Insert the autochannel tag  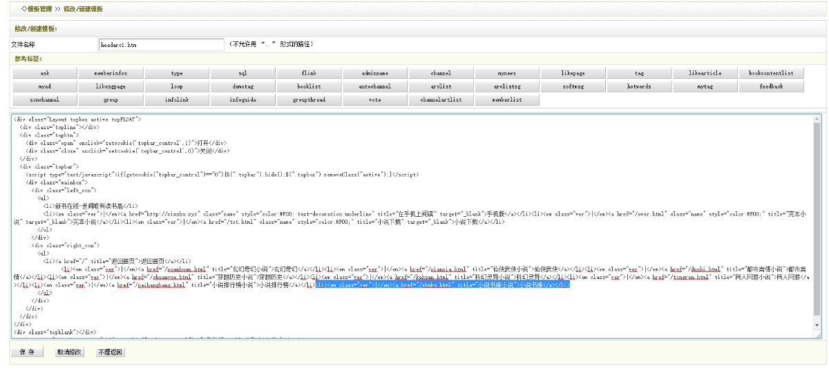(375, 86)
